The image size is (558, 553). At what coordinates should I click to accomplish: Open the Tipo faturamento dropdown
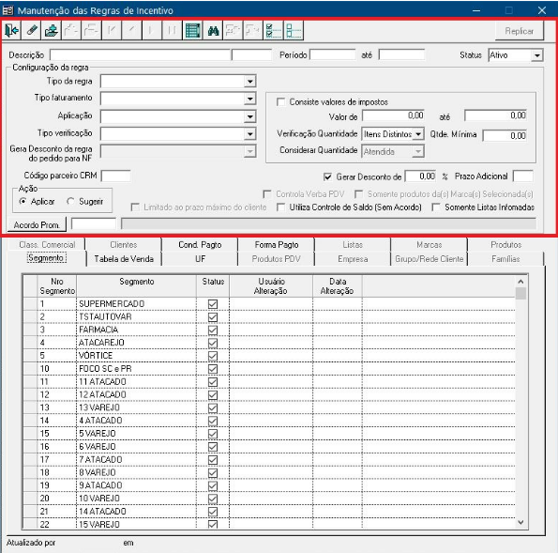click(250, 99)
